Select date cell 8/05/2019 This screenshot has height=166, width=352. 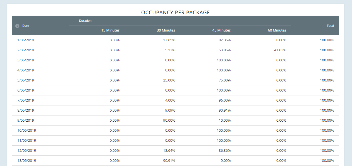tap(26, 110)
